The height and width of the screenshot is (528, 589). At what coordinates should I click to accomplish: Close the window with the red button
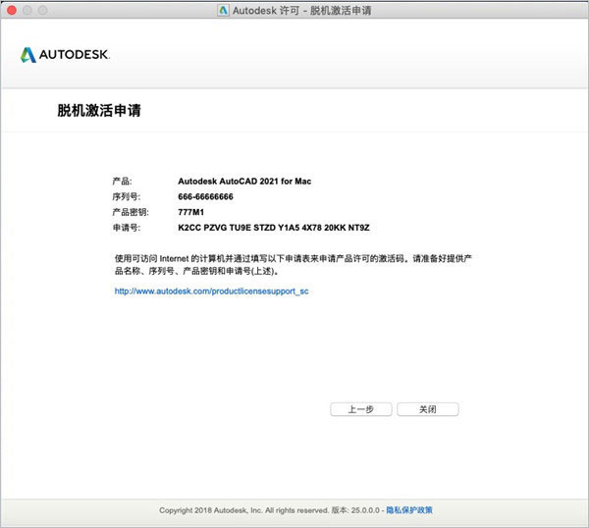[x=12, y=10]
